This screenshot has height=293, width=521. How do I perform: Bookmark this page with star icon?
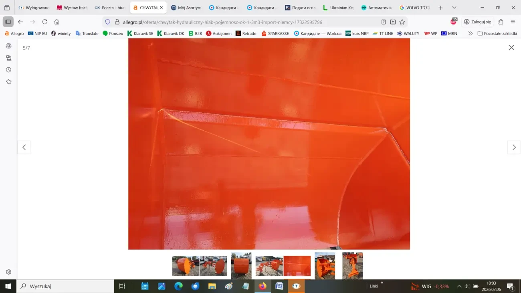402,22
